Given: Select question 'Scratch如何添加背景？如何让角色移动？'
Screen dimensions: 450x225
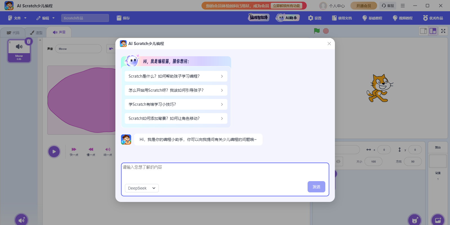Looking at the screenshot, I should (x=176, y=118).
